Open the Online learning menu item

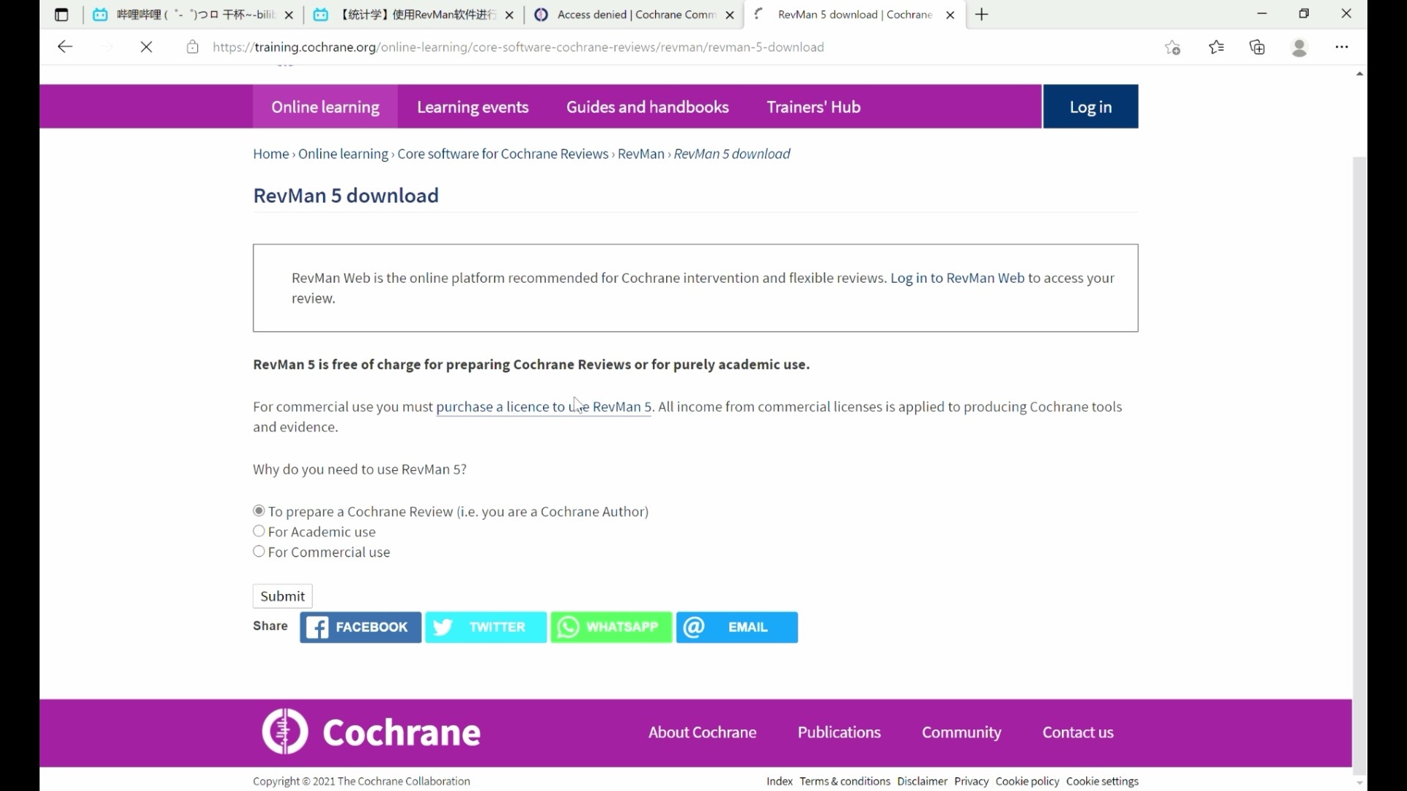click(325, 106)
